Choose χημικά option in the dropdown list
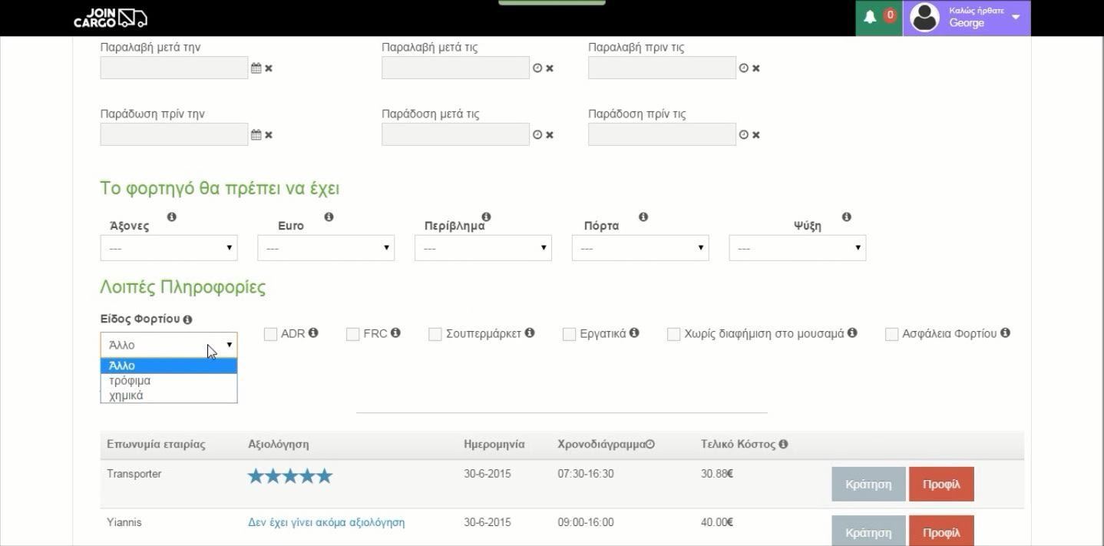The width and height of the screenshot is (1104, 546). pyautogui.click(x=127, y=395)
